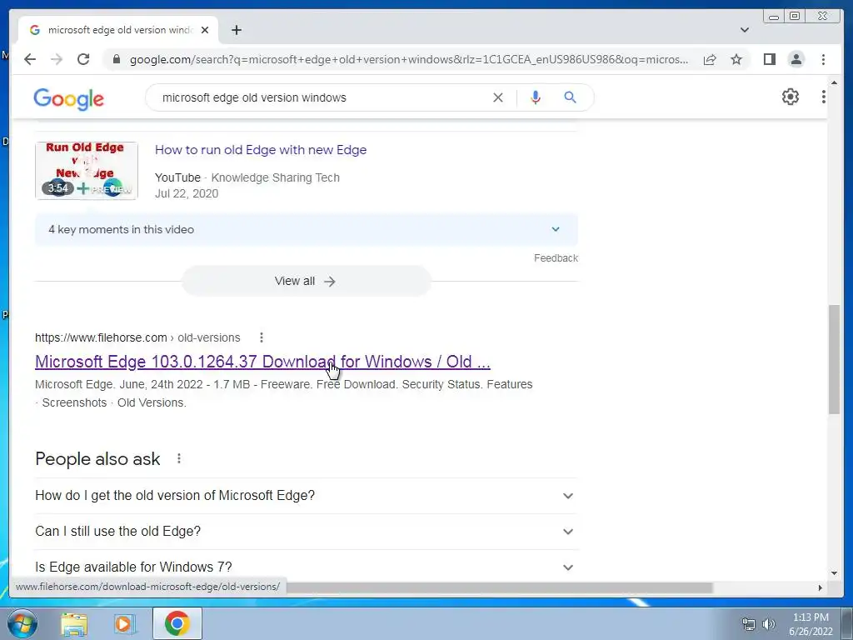
Task: Click 'YouTube · Knowledge Sharing Tech' source text
Action: (x=247, y=177)
